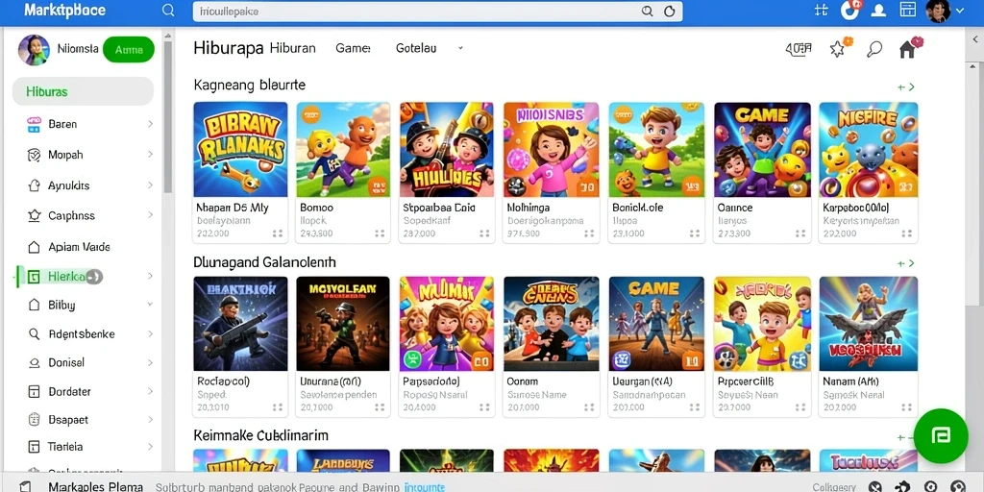Open the green floating chat button
Viewport: 984px width, 492px height.
tap(941, 435)
